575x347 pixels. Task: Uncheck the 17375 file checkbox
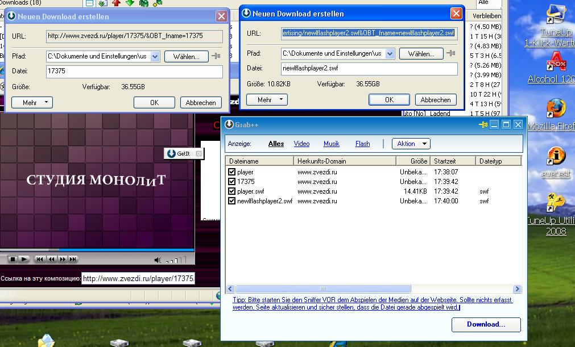231,182
